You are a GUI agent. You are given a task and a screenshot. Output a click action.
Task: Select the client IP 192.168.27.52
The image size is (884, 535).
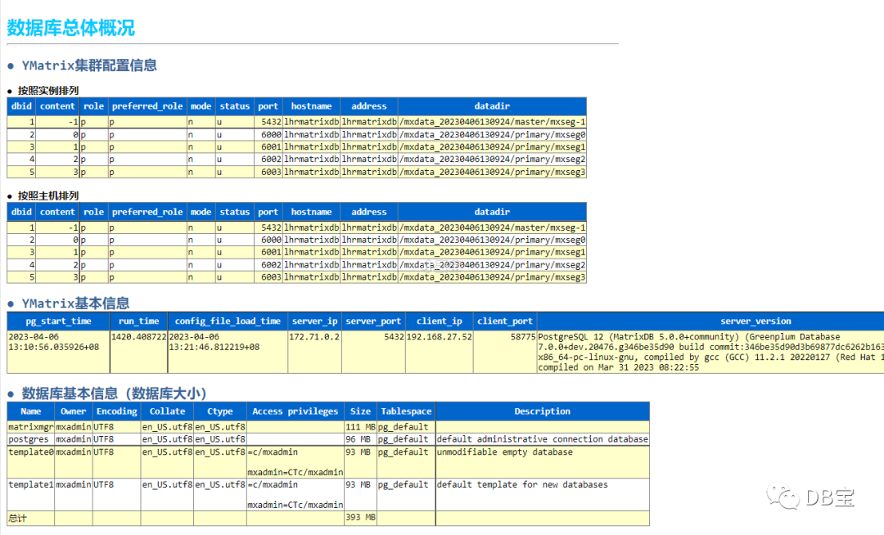[x=440, y=337]
